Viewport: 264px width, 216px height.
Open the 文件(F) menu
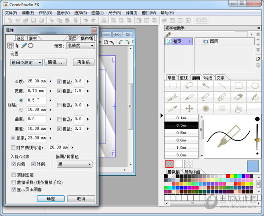(11, 13)
